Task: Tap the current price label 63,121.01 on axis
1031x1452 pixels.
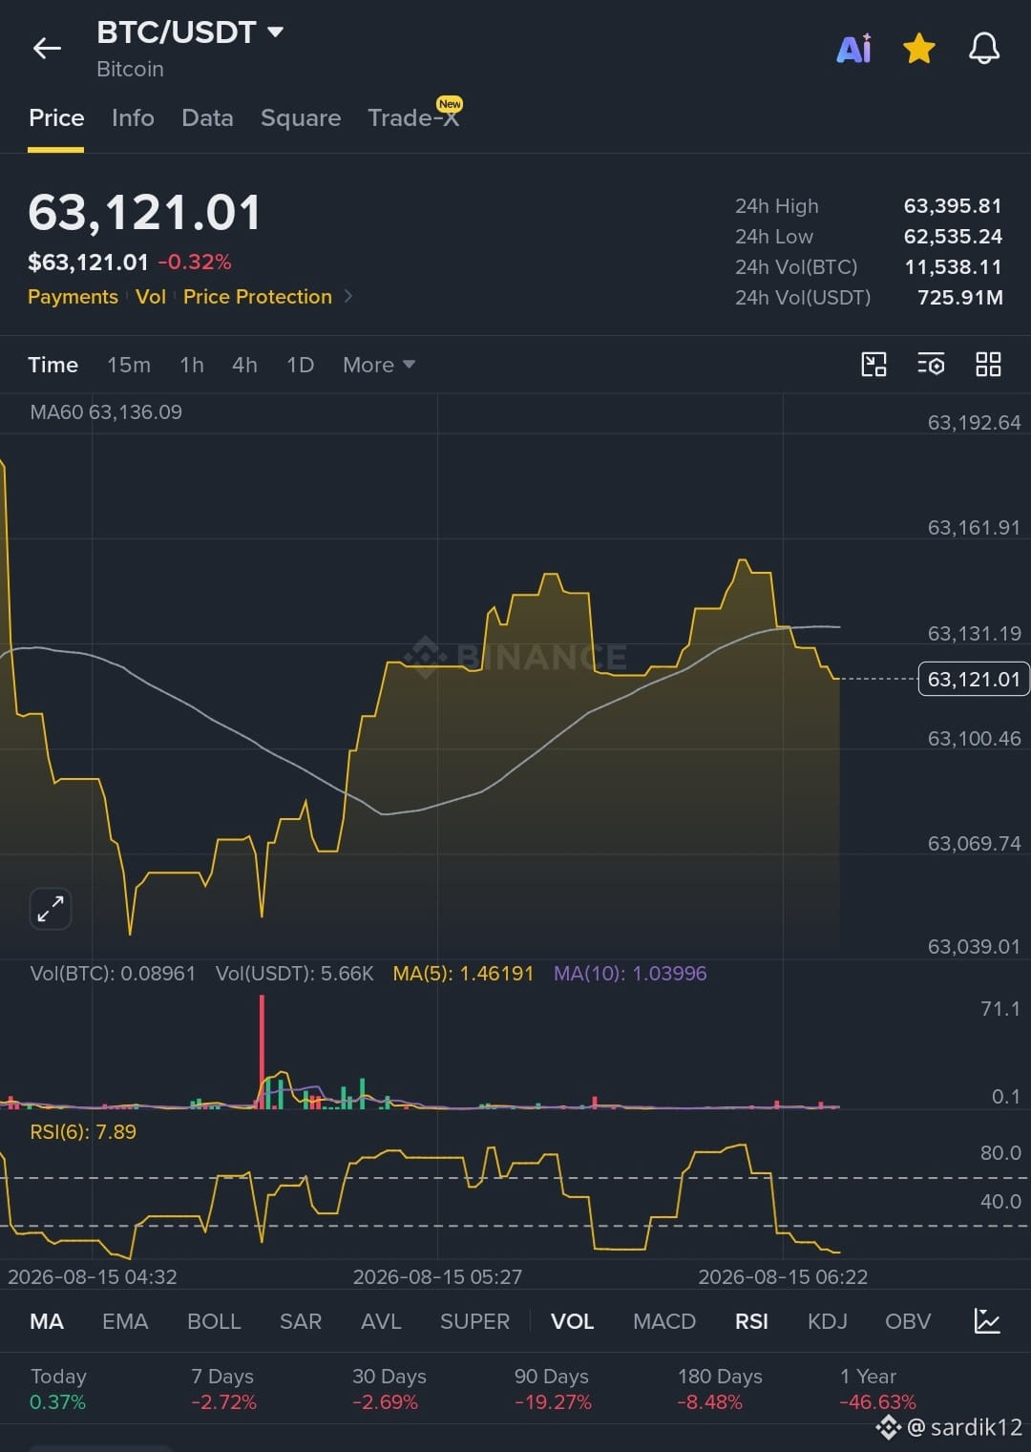Action: (974, 679)
